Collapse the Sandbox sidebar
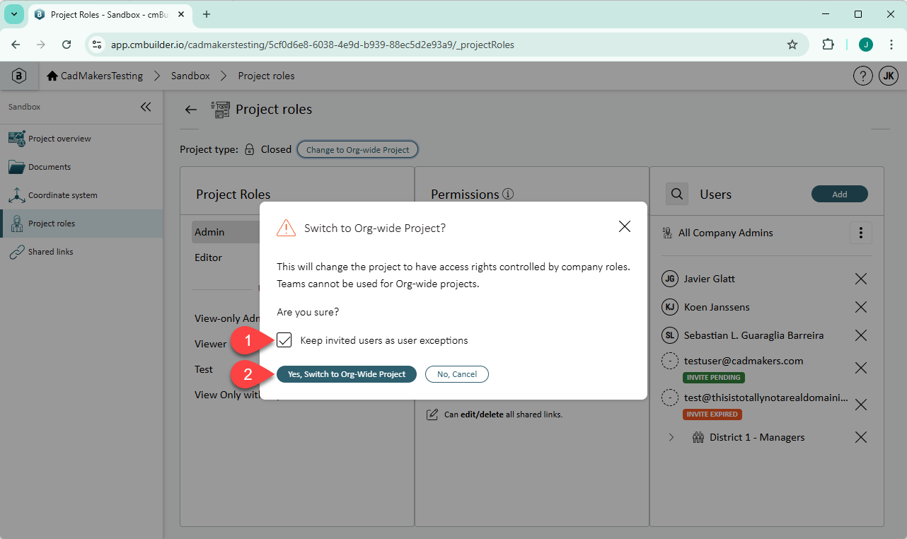This screenshot has height=539, width=907. pos(146,107)
